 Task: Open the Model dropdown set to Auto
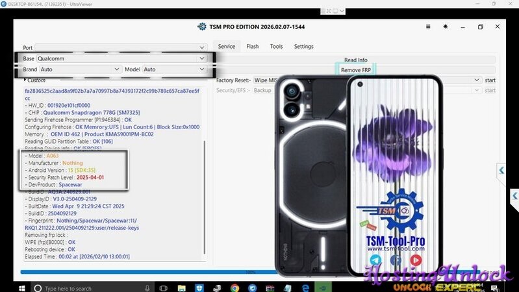coord(202,69)
